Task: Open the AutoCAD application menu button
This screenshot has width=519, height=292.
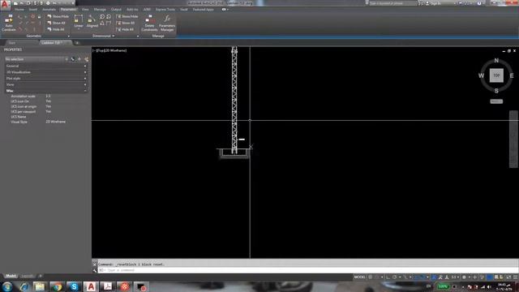Action: click(x=5, y=4)
